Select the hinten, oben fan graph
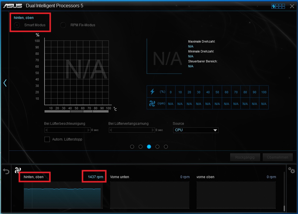Screen dimensions: 298x214 63,195
